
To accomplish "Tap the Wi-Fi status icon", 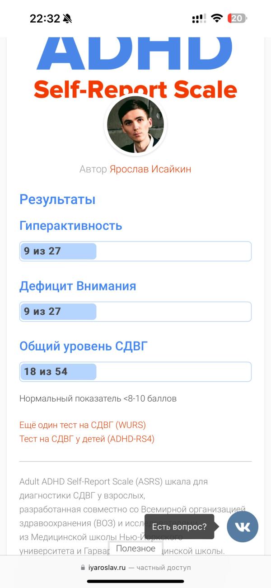I will (217, 19).
